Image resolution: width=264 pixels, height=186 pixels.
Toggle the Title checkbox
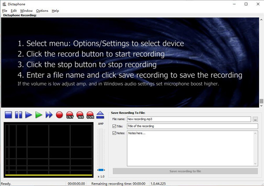114,126
